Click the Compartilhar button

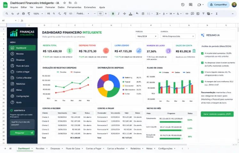click(219, 5)
